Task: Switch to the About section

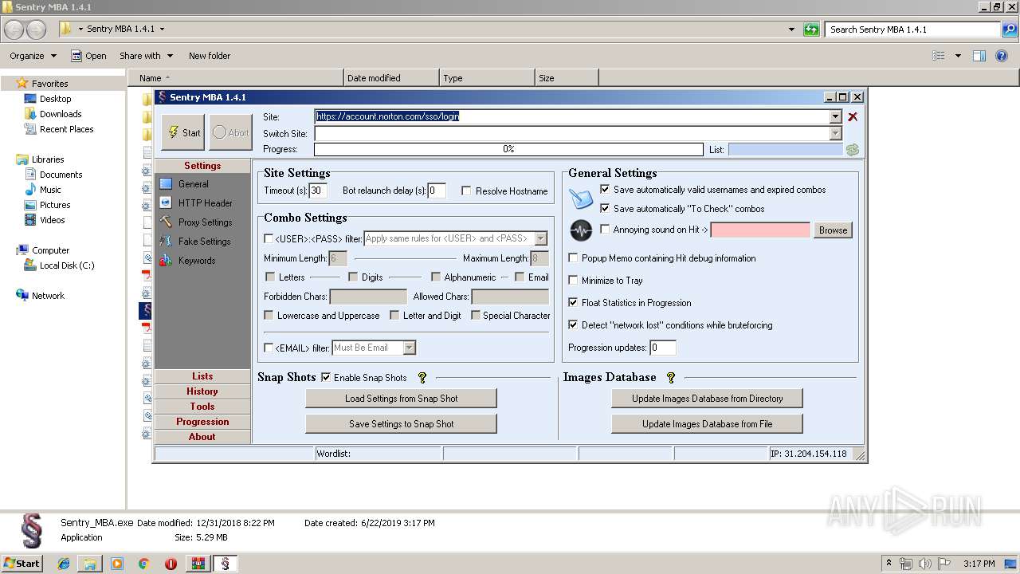Action: pyautogui.click(x=202, y=437)
